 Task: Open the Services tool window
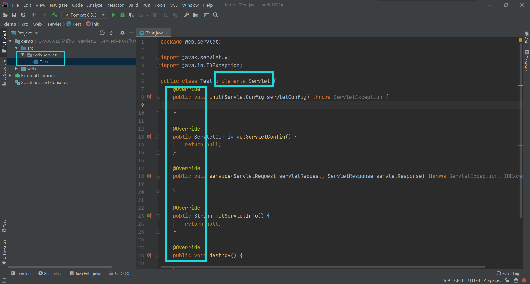[x=51, y=273]
